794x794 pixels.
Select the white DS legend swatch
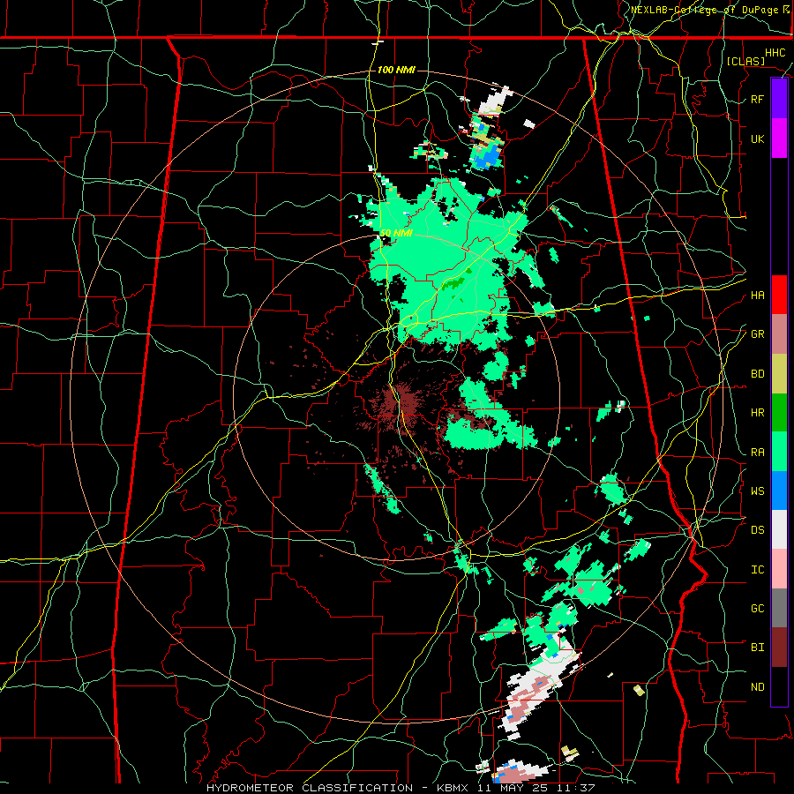(779, 529)
